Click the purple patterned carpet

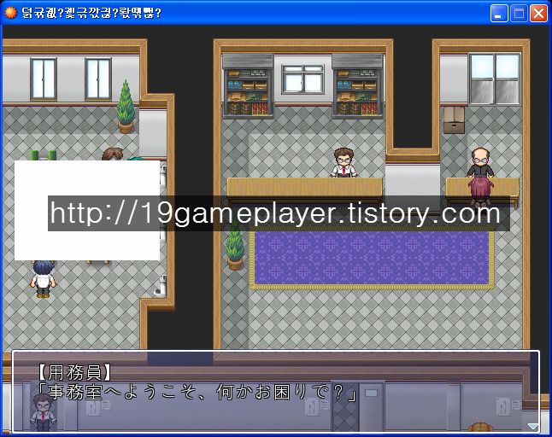point(372,258)
